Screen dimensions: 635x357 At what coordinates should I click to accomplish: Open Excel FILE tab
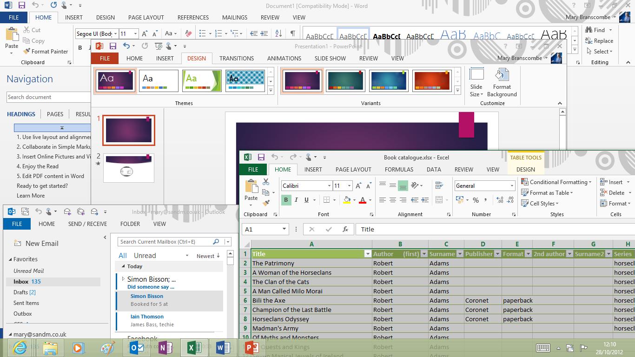pos(253,169)
